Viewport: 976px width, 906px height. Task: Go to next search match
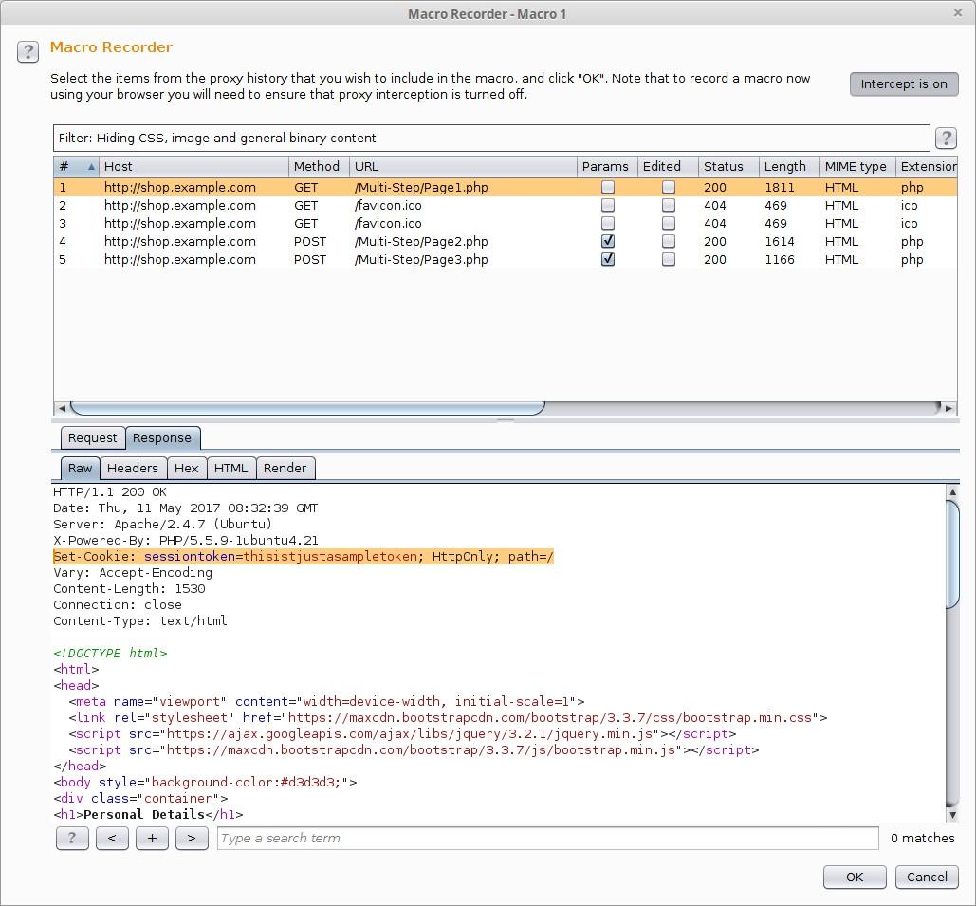(192, 838)
